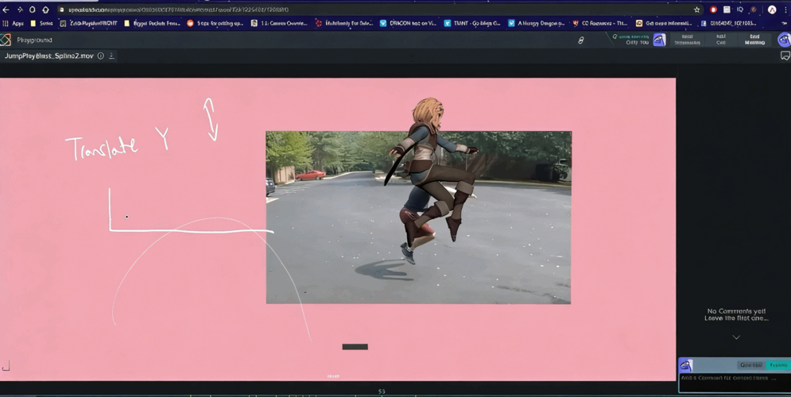The width and height of the screenshot is (791, 397).
Task: Click the red extension icon in the toolbar
Action: [x=713, y=10]
